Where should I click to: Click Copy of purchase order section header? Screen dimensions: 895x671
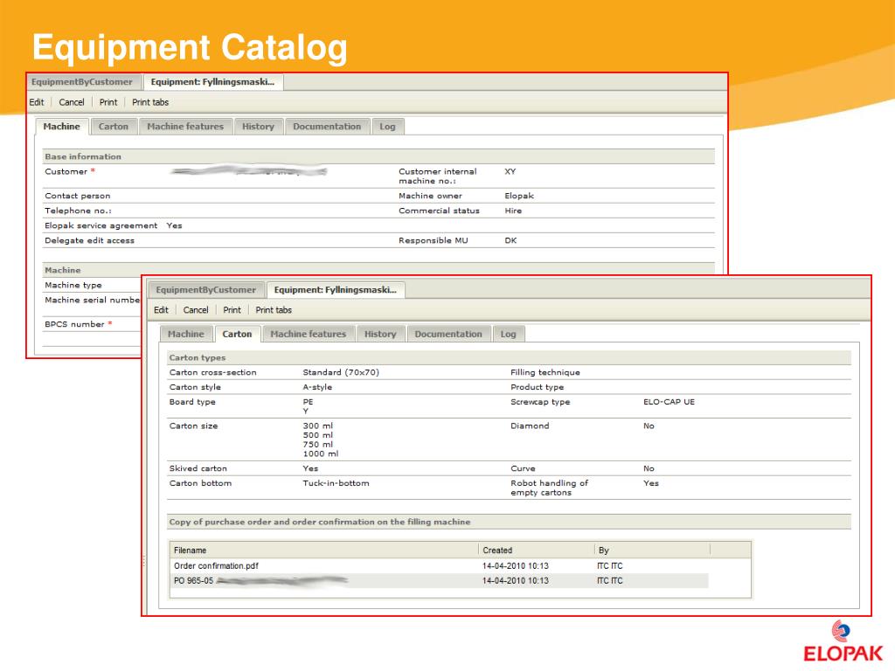(509, 522)
